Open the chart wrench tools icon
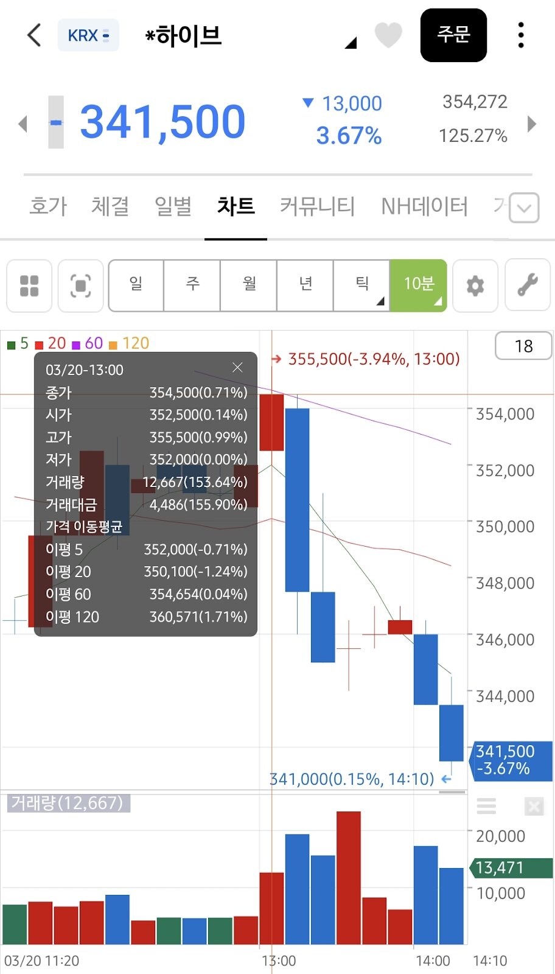The width and height of the screenshot is (555, 974). pos(528,286)
